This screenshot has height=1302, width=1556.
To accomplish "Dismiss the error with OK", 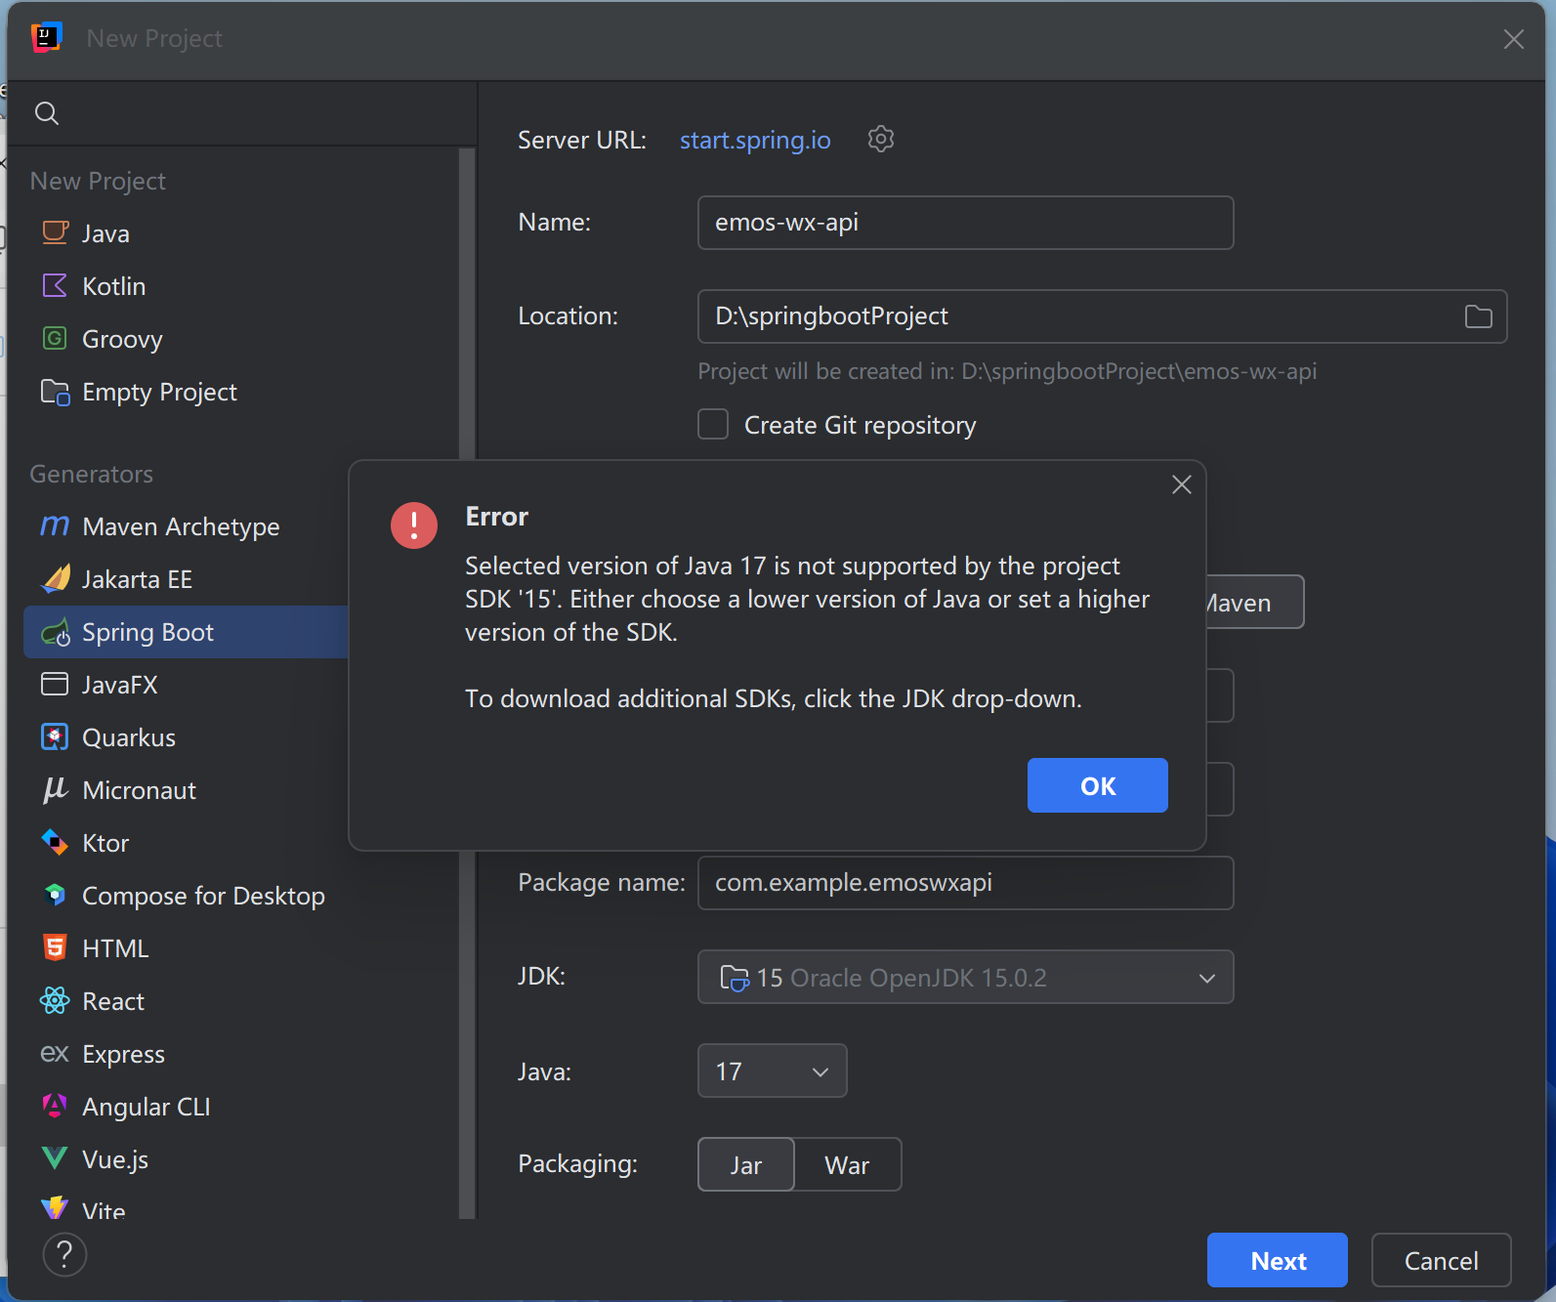I will [x=1098, y=785].
